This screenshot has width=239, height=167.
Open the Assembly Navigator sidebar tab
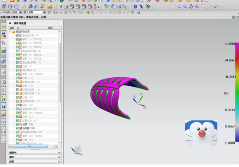tap(3, 27)
